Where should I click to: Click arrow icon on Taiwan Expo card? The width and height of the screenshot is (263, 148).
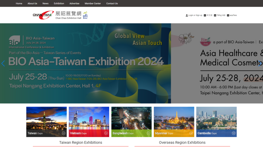[64, 133]
